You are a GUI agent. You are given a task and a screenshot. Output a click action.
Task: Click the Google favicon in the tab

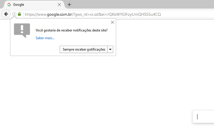point(9,5)
